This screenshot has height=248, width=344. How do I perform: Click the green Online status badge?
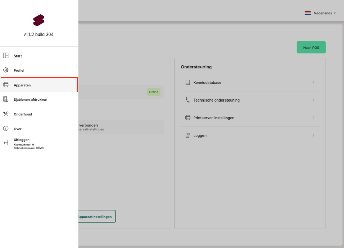coord(154,92)
